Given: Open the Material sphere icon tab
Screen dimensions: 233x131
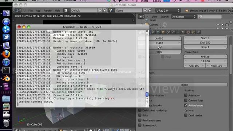Looking at the screenshot, I should point(183,32).
